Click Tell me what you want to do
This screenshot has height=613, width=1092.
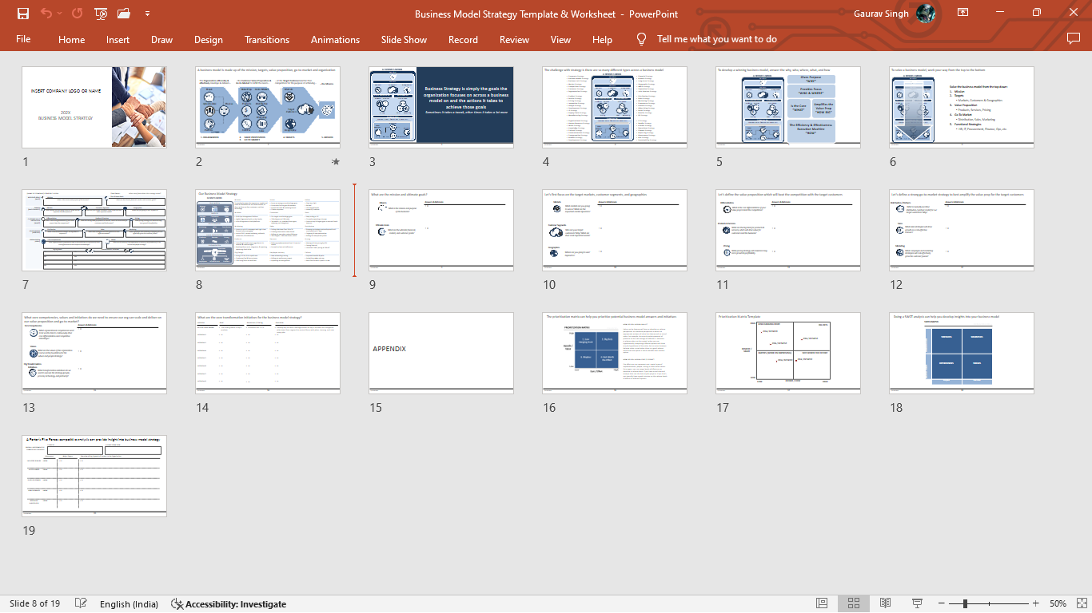pyautogui.click(x=717, y=39)
